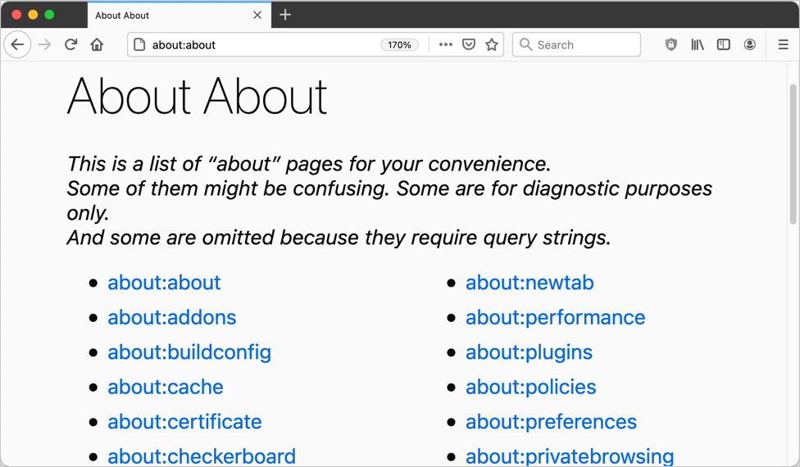Reload the current page
The height and width of the screenshot is (467, 800).
coord(70,45)
